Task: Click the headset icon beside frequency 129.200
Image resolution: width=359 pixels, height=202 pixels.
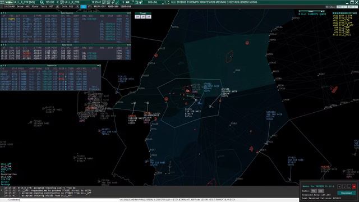Action: [x=42, y=2]
